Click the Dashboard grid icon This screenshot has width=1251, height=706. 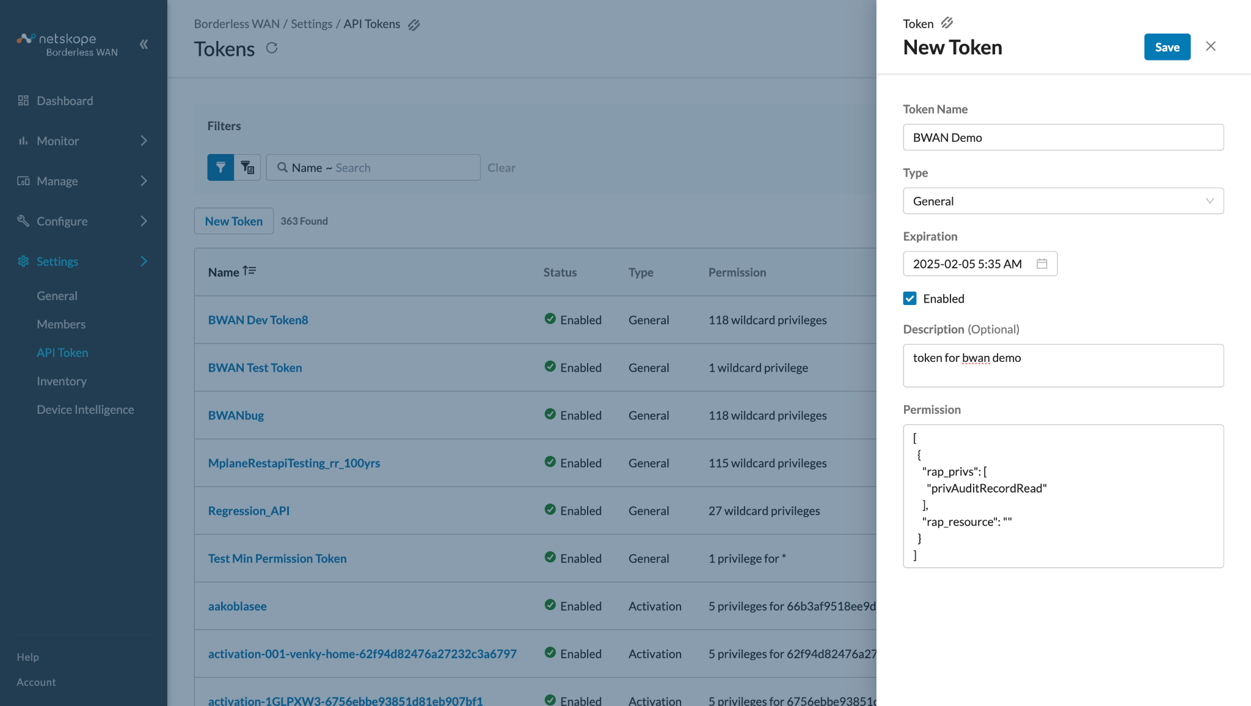point(23,100)
